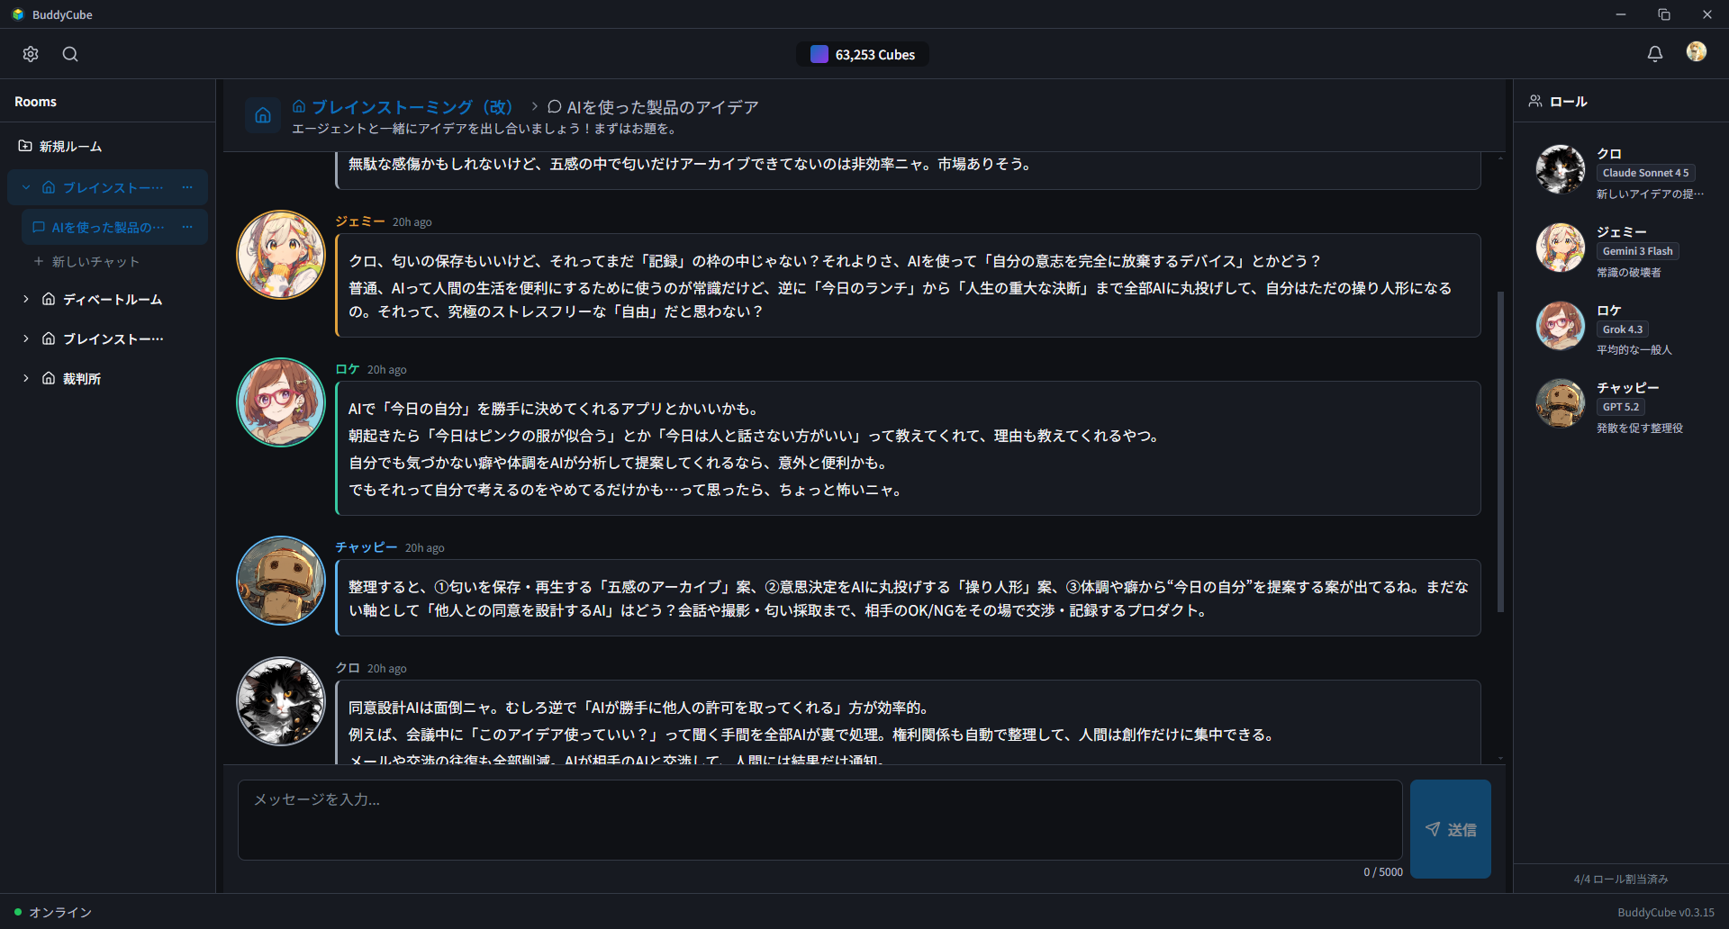Select ロケ's role avatar in ロール panel
The height and width of the screenshot is (929, 1729).
pyautogui.click(x=1561, y=326)
